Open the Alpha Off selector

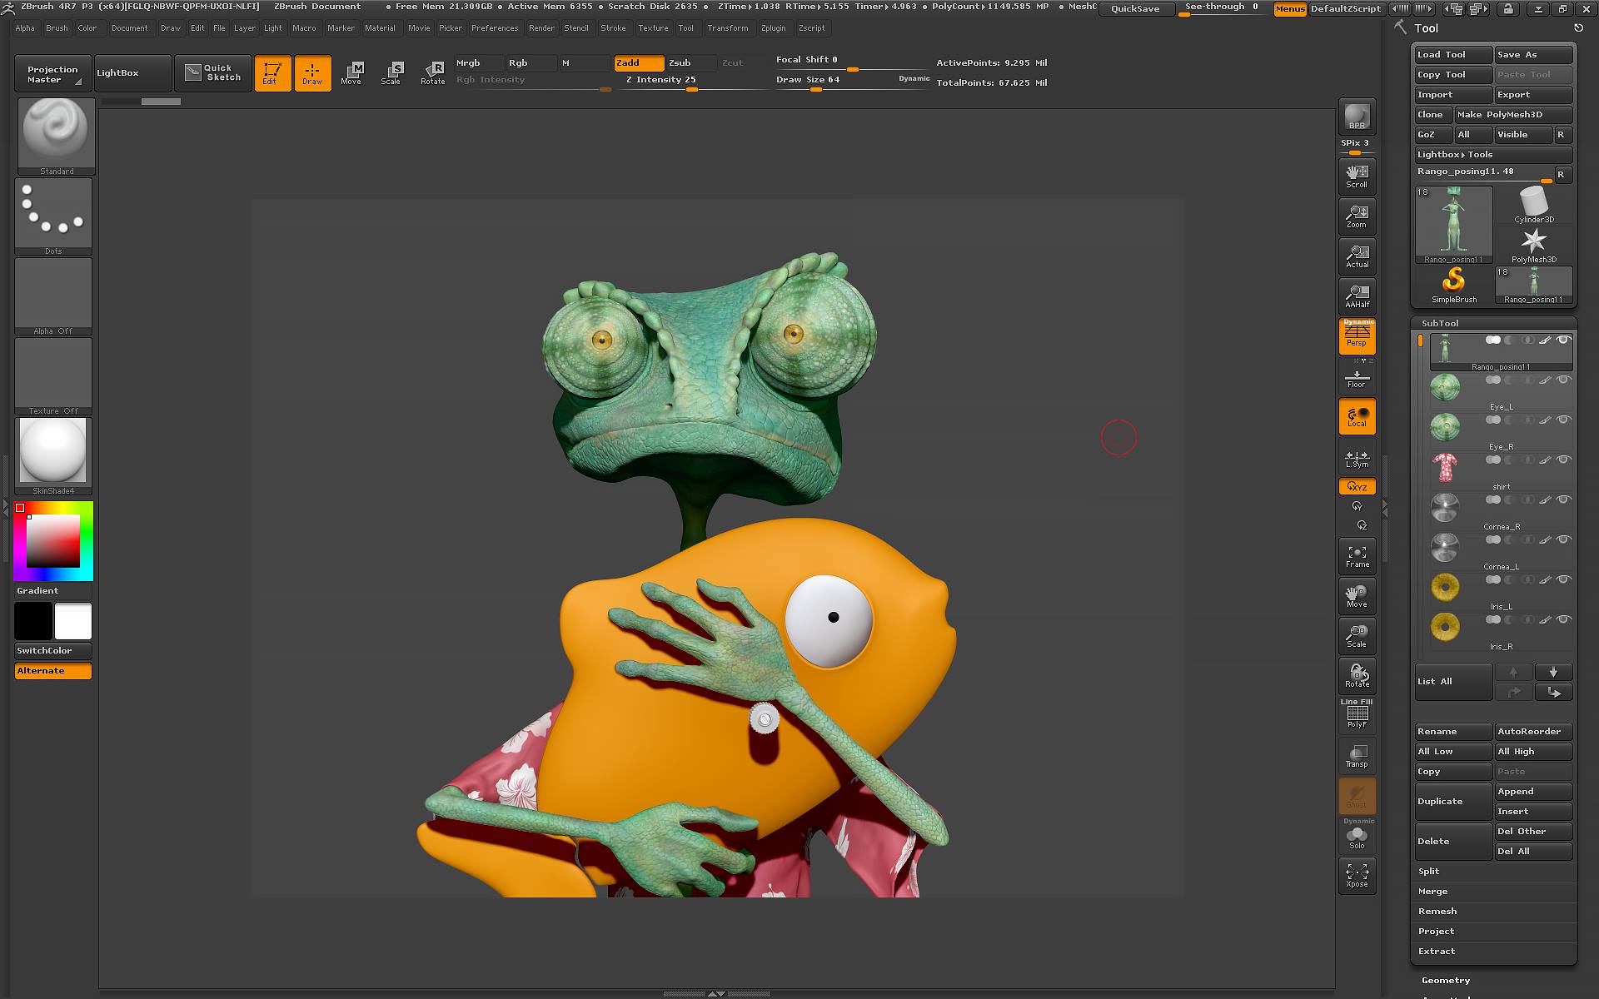pyautogui.click(x=53, y=296)
